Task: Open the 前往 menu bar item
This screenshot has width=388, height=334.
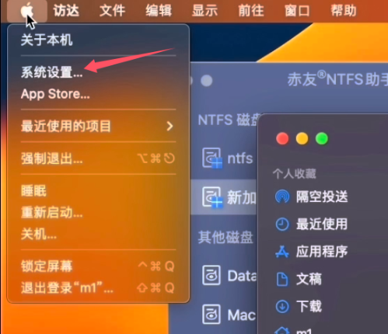Action: tap(251, 11)
